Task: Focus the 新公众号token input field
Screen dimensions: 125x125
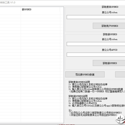Action: click(96, 44)
